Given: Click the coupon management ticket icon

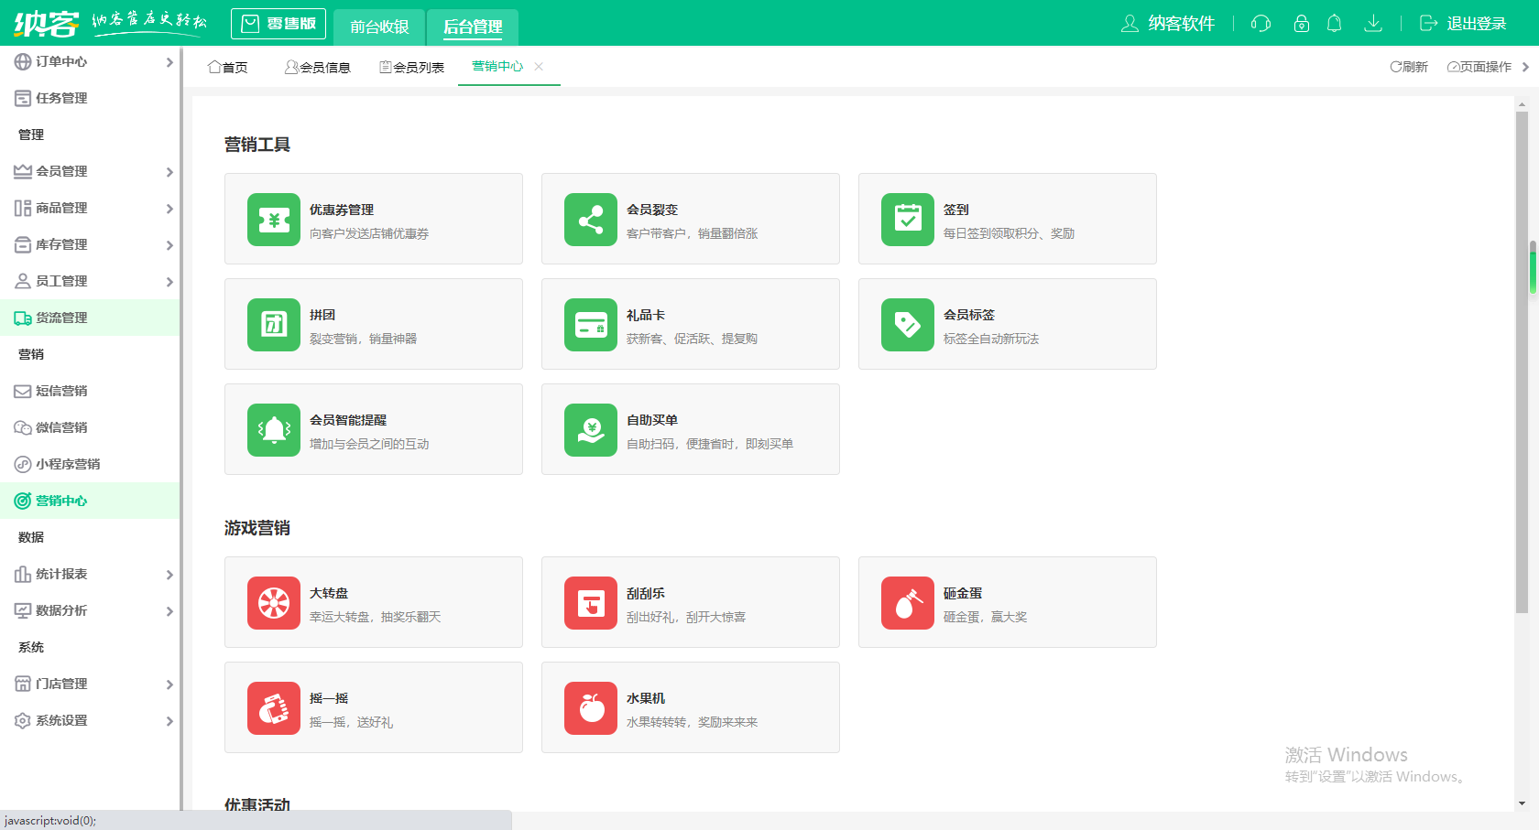Looking at the screenshot, I should pos(273,220).
